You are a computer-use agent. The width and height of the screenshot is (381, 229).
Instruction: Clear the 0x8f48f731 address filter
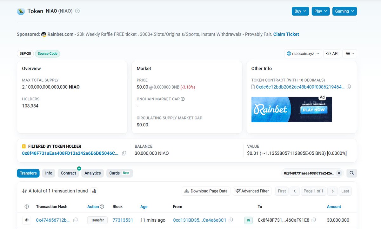pos(339,173)
